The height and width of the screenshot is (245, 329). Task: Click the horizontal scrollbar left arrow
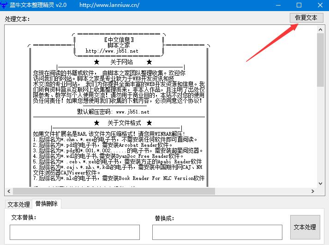click(x=9, y=191)
